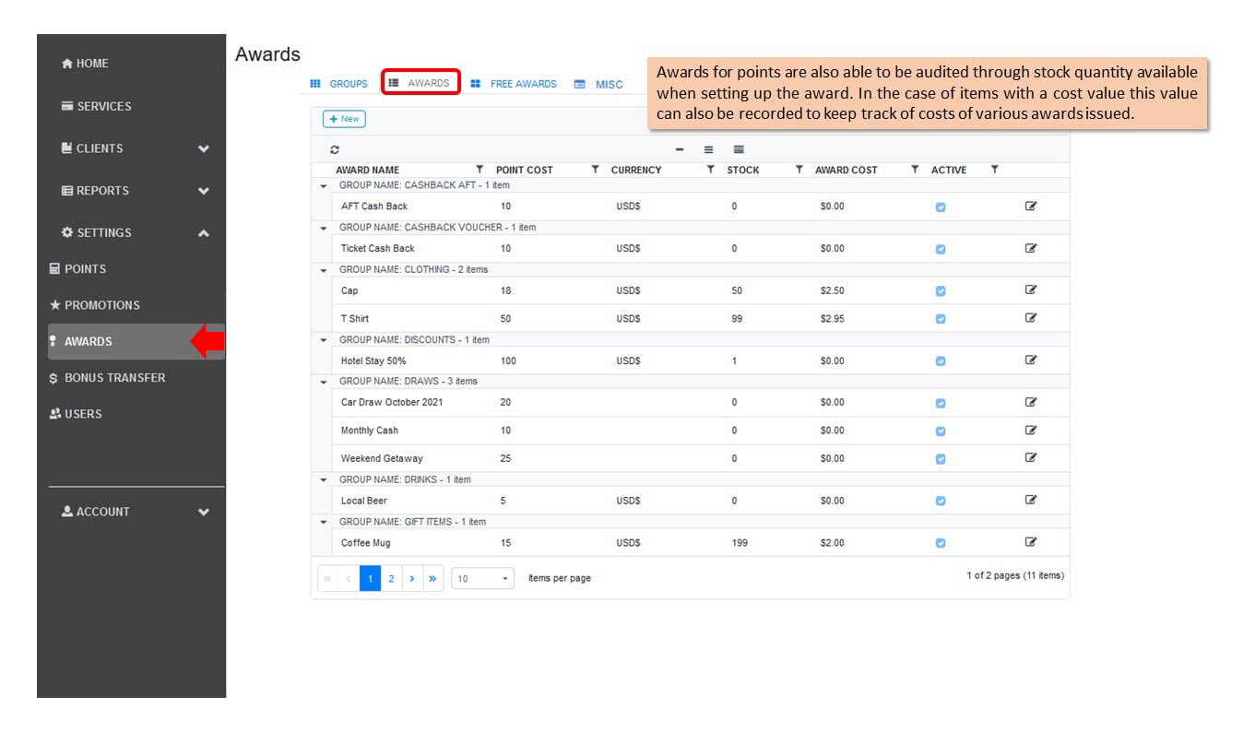Screen dimensions: 1255x732
Task: Toggle Active checkbox for Car Draw October 2021
Action: [941, 403]
